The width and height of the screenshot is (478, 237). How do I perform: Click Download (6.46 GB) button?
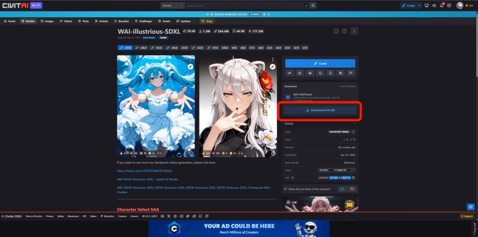point(320,110)
